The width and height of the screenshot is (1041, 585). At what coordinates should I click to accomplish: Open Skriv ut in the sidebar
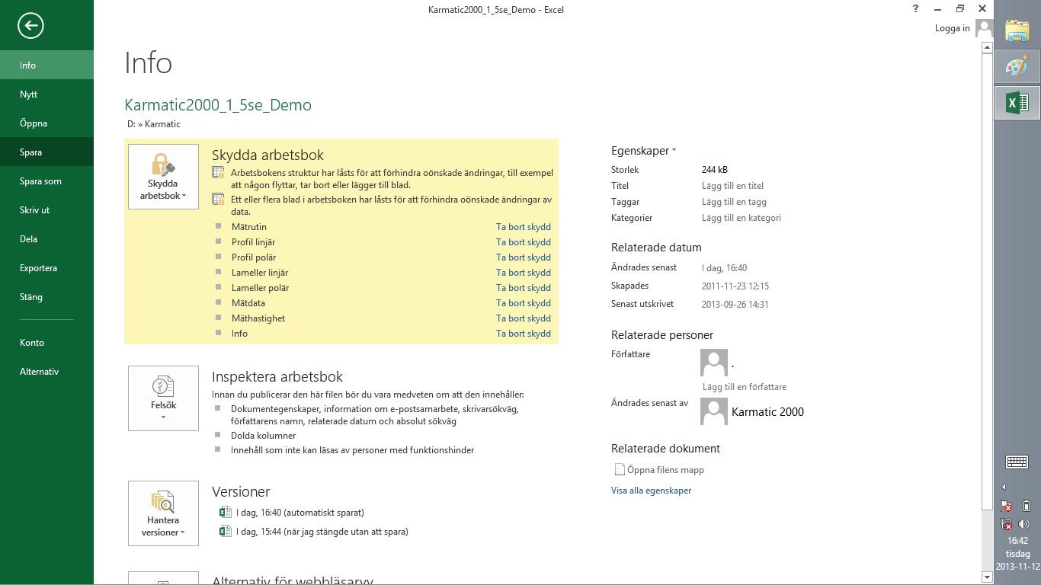pos(46,210)
